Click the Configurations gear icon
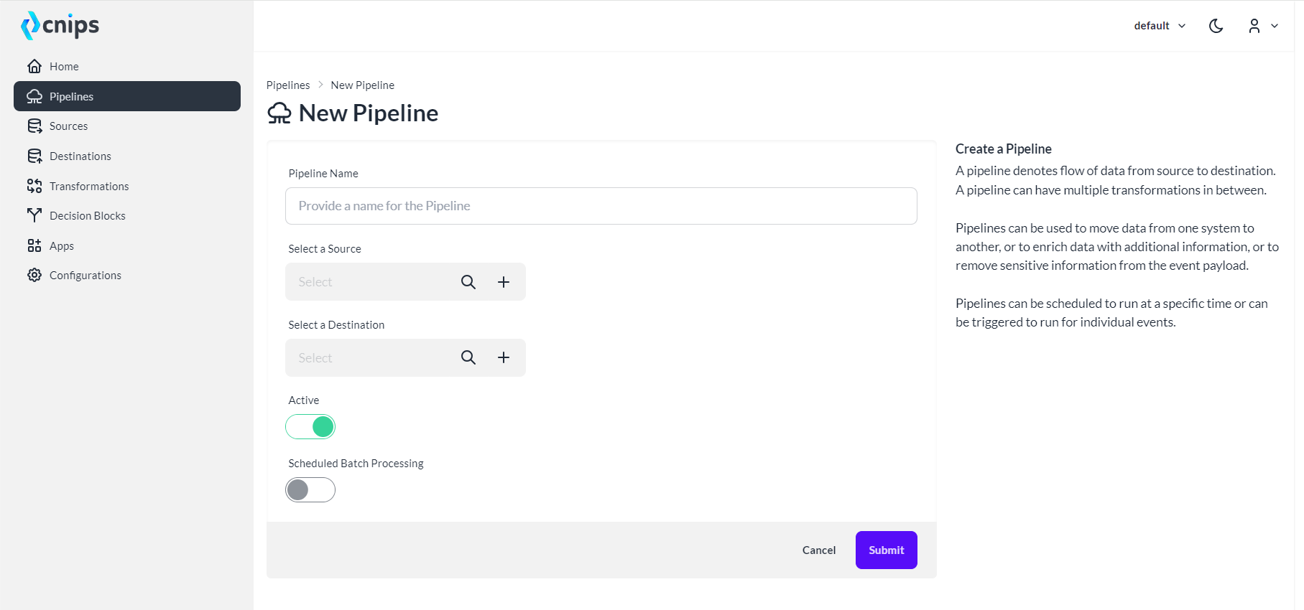Viewport: 1304px width, 610px height. click(x=34, y=275)
